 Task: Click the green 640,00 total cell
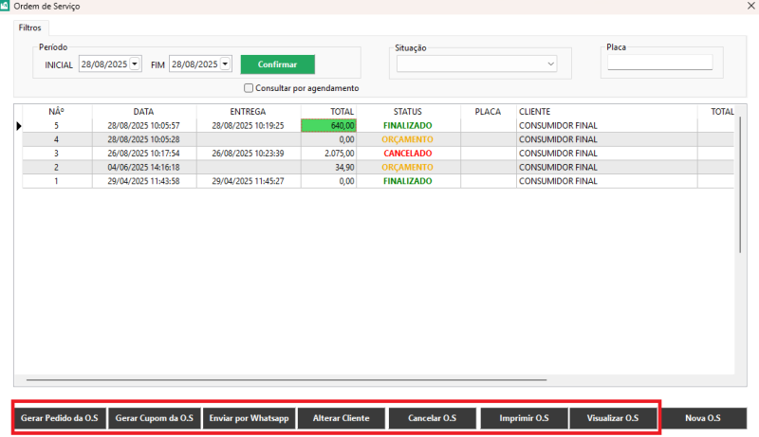pyautogui.click(x=328, y=126)
